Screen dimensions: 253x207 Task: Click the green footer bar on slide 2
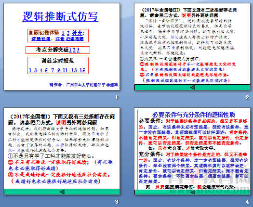[x=192, y=88]
